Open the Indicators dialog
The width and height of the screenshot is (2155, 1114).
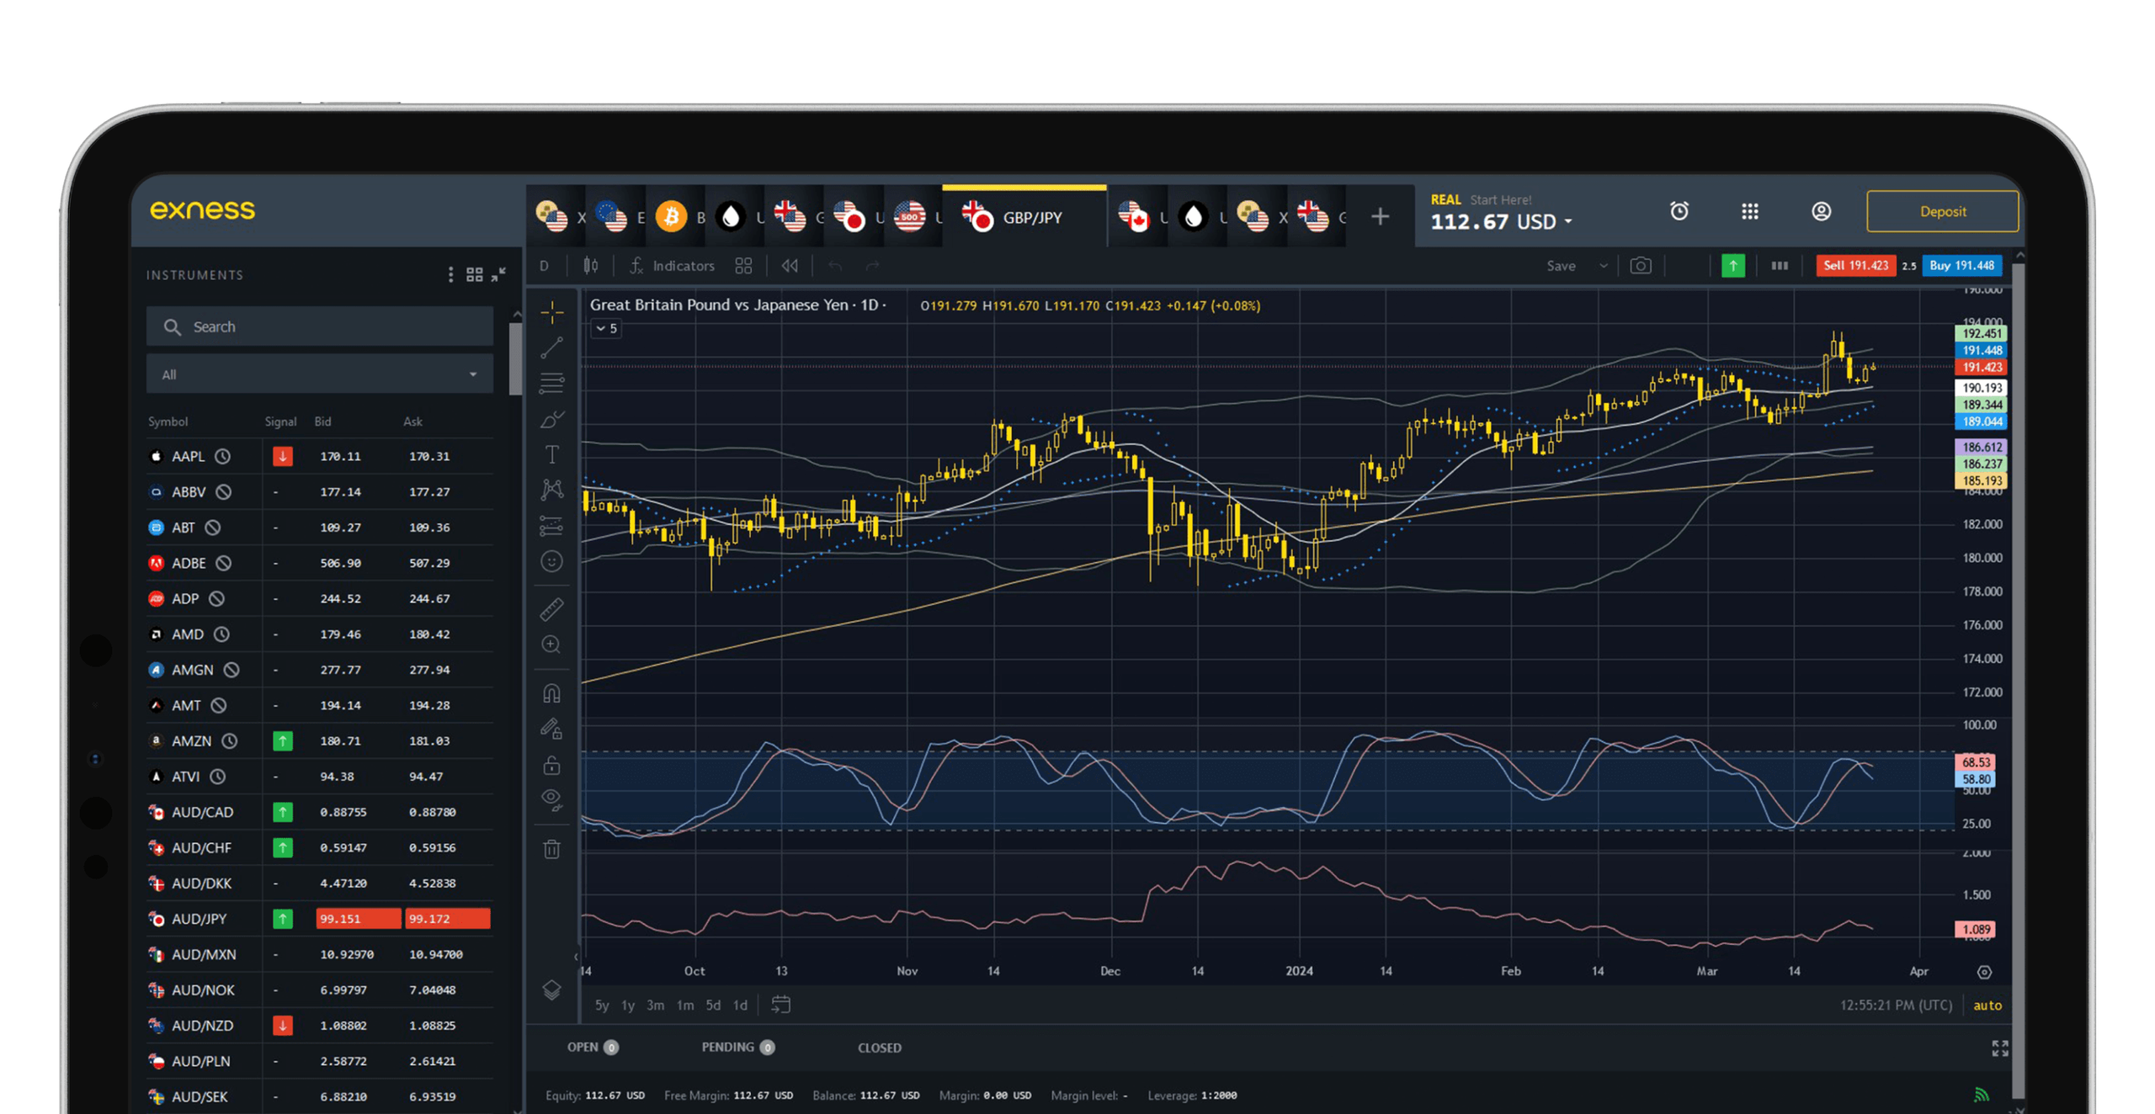[672, 266]
